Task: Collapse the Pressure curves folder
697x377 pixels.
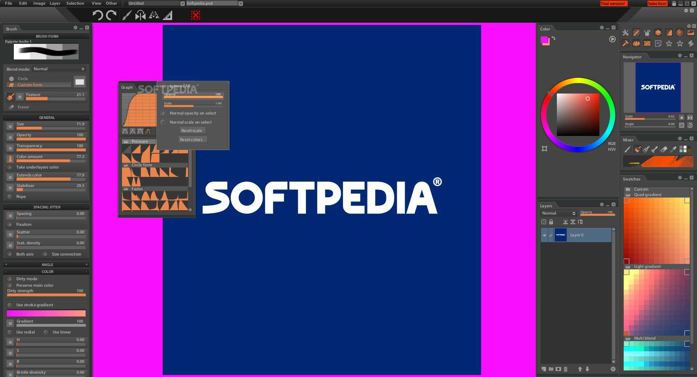Action: click(x=126, y=141)
